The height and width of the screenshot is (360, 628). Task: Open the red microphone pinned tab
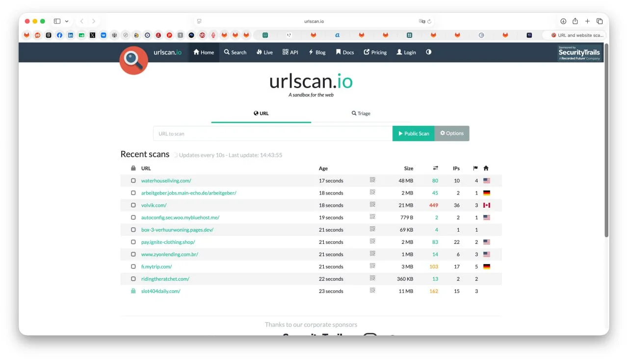(213, 35)
